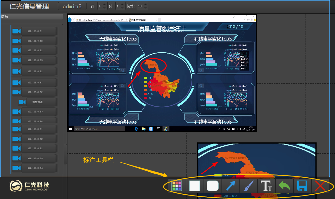Select the brush annotation tool
335x199 pixels.
pyautogui.click(x=248, y=186)
